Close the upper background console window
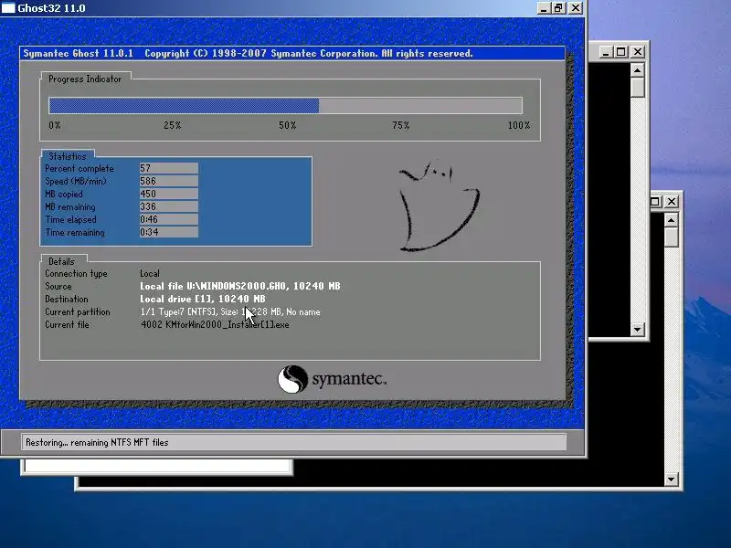This screenshot has height=548, width=731. click(x=638, y=52)
